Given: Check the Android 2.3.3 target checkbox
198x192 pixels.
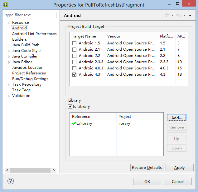Looking at the screenshot, I should (75, 62).
